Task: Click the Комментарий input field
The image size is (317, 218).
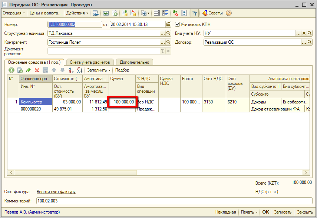Action: 174,201
